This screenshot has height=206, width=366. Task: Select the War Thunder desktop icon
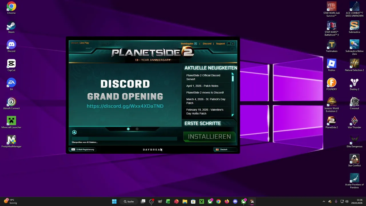click(355, 122)
